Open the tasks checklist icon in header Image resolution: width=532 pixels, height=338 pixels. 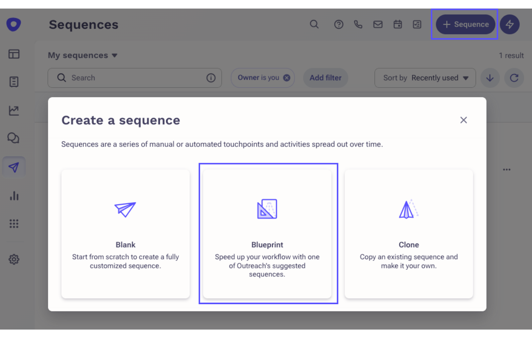[x=417, y=24]
